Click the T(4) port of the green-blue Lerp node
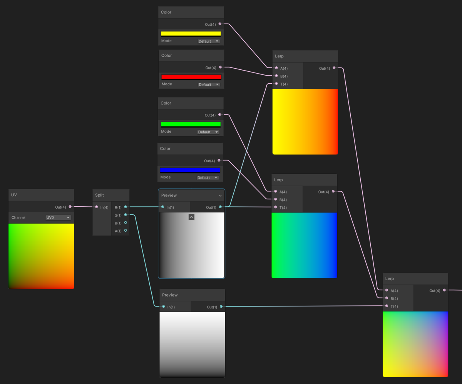This screenshot has width=462, height=384. pos(276,207)
